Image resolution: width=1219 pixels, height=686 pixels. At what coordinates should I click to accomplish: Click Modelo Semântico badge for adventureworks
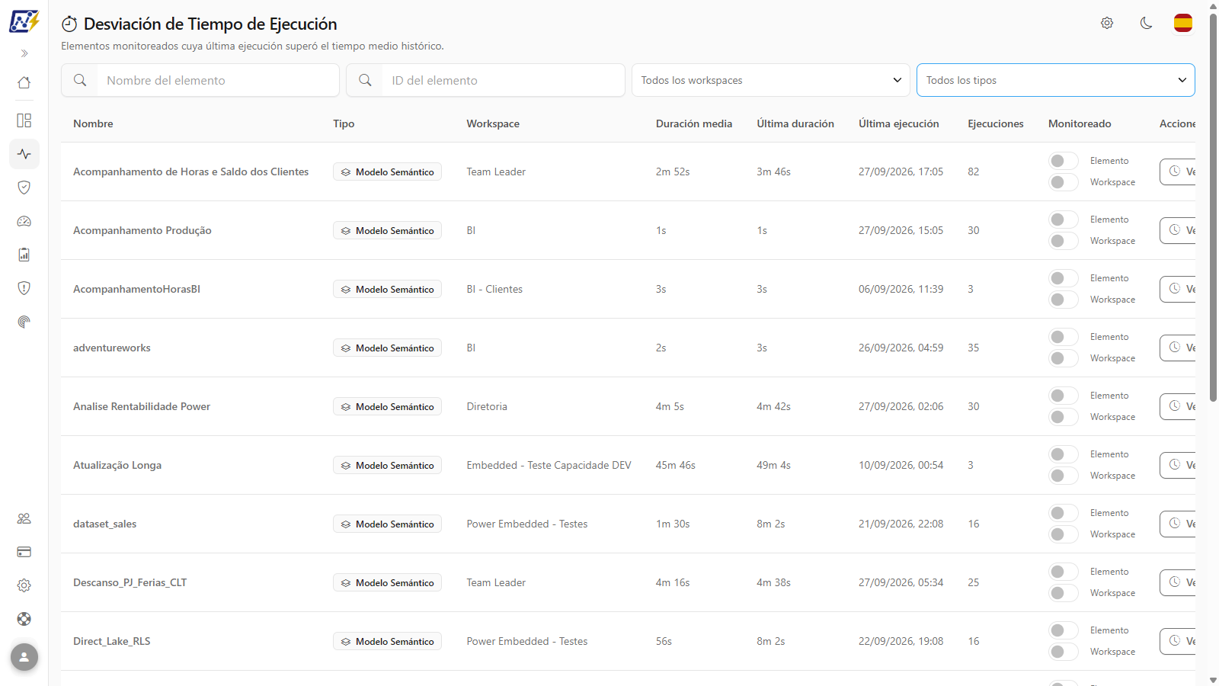click(x=387, y=348)
